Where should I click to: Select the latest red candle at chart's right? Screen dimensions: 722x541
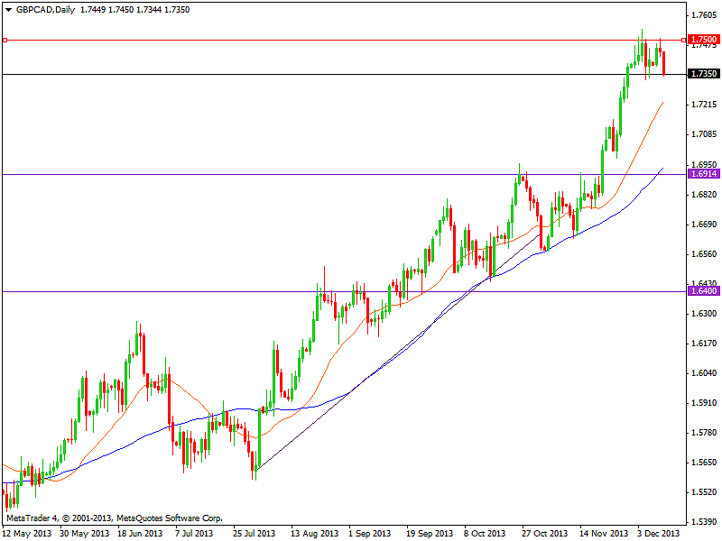664,63
